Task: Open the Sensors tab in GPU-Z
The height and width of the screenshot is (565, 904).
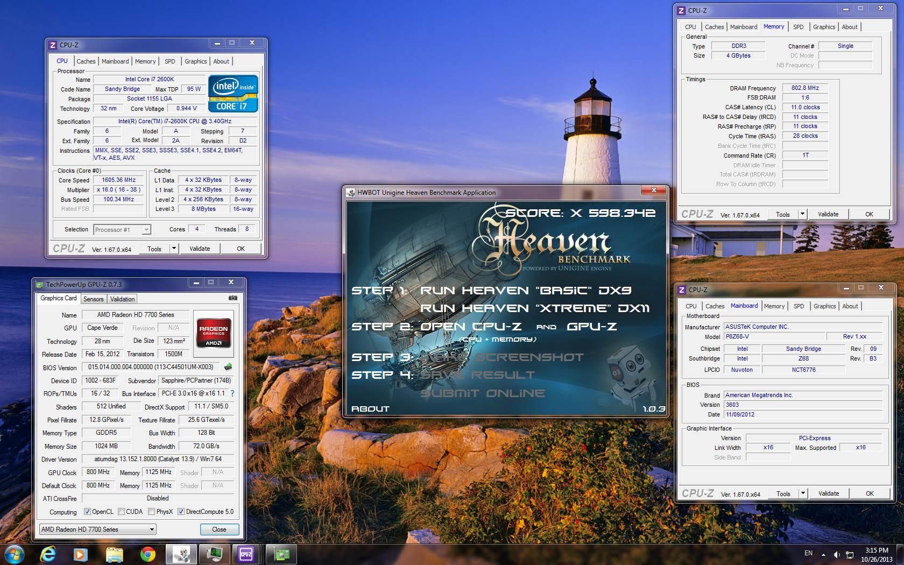Action: pos(93,299)
